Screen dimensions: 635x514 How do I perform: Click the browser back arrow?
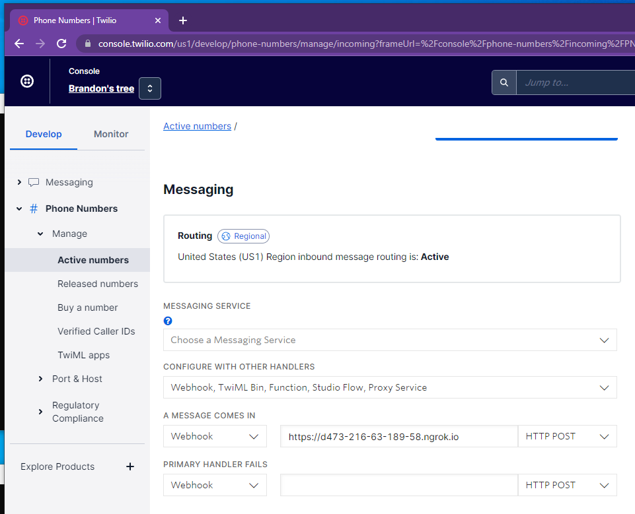(x=19, y=44)
